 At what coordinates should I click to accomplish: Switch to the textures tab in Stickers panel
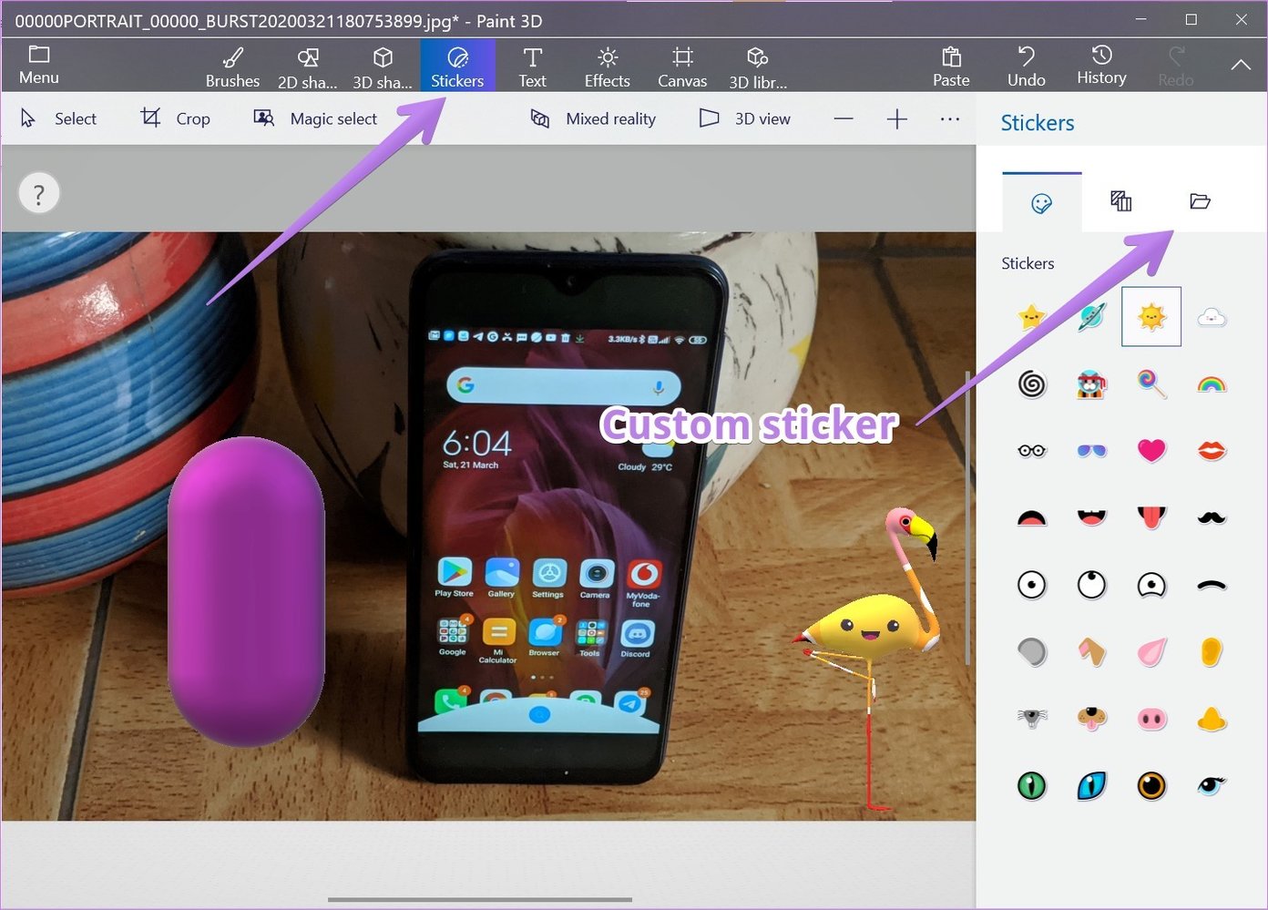(1120, 201)
